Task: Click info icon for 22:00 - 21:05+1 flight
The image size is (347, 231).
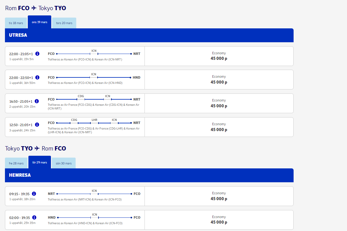Action: [x=37, y=54]
